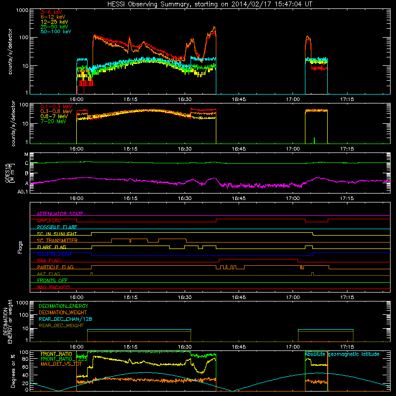The height and width of the screenshot is (396, 396).
Task: Click the FRONTS_OFF flag label
Action: click(52, 280)
